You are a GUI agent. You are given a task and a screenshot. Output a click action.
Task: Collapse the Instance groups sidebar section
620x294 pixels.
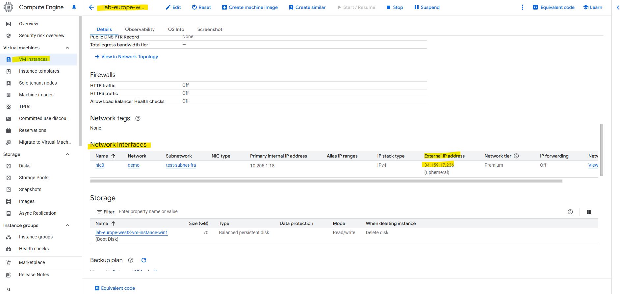pos(67,225)
